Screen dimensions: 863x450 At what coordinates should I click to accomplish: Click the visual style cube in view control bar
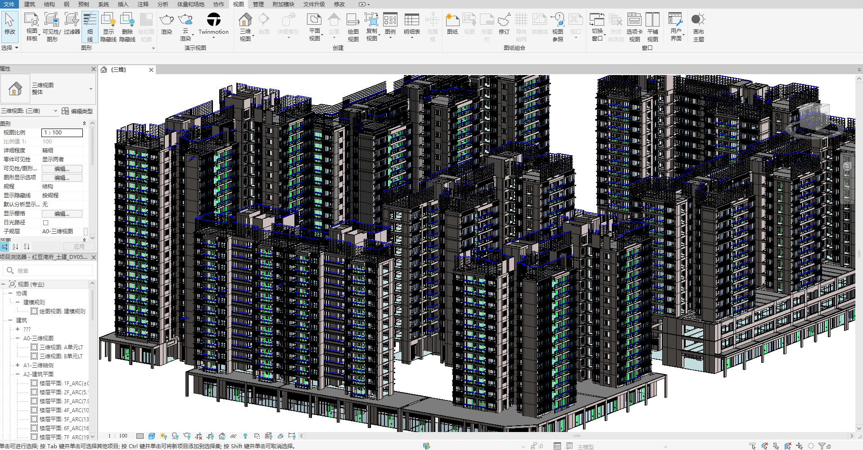[152, 436]
